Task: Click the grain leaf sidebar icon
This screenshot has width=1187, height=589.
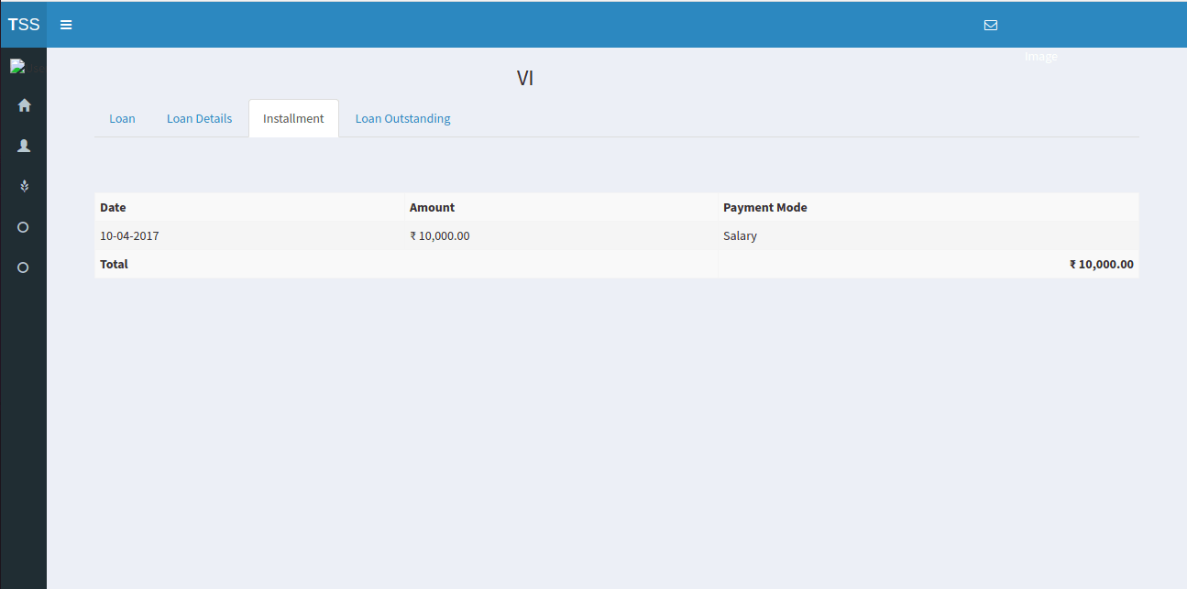Action: [25, 186]
